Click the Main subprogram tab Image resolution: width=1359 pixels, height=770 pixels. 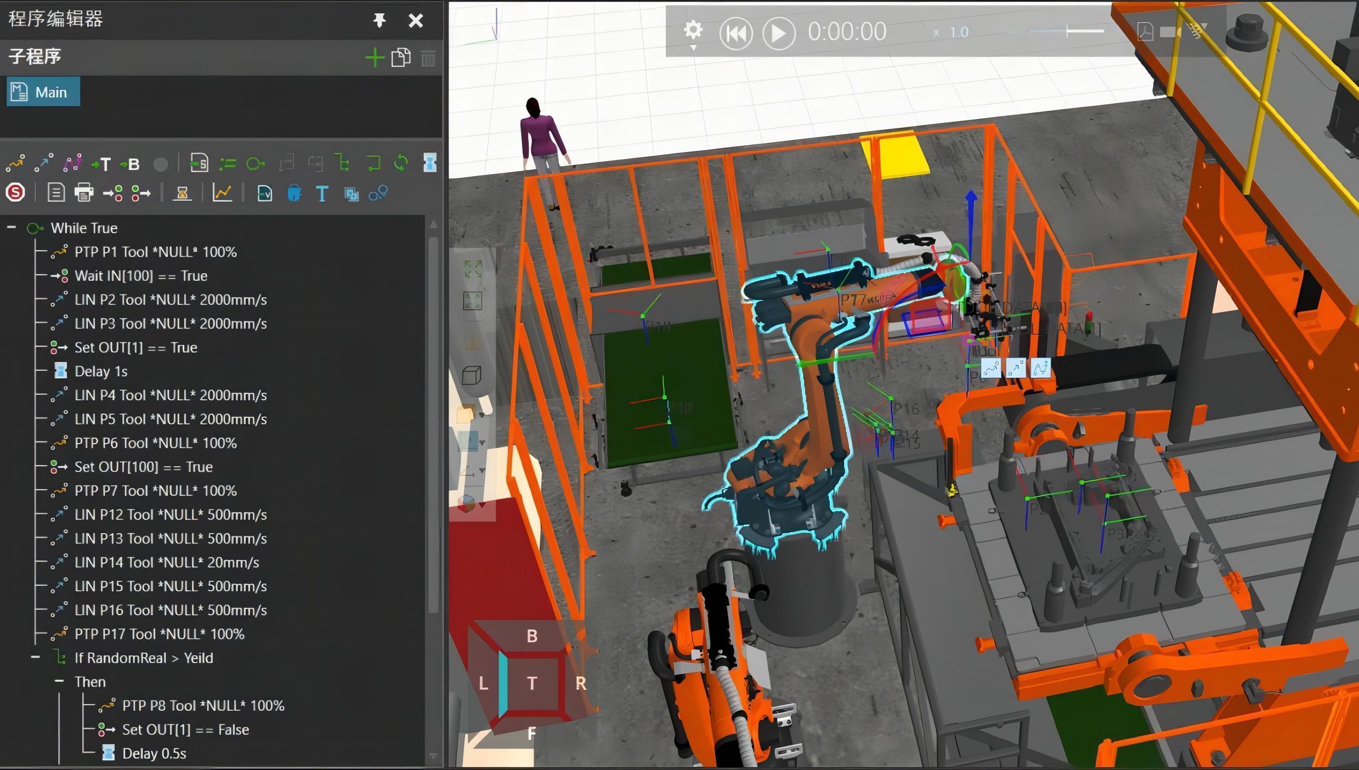(52, 92)
